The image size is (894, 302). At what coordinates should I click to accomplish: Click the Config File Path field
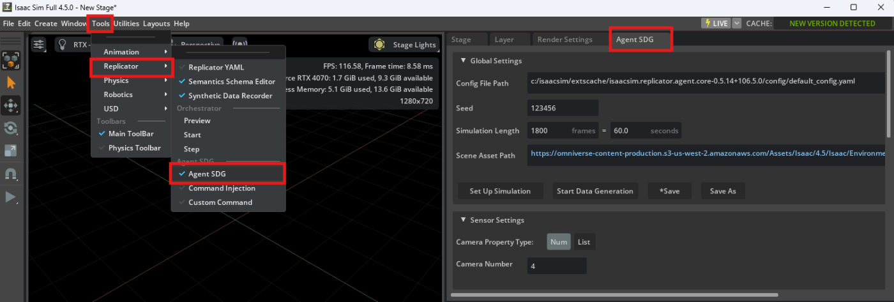[706, 82]
